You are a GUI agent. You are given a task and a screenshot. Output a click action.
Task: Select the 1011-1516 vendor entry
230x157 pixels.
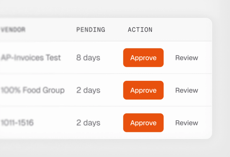tap(17, 123)
